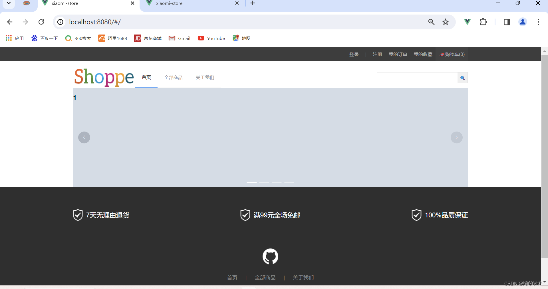Screen dimensions: 548x289
Task: Open the 购物车(0) cart link
Action: [x=452, y=54]
